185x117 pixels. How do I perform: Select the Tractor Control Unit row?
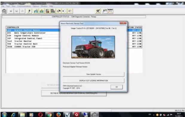(74, 44)
